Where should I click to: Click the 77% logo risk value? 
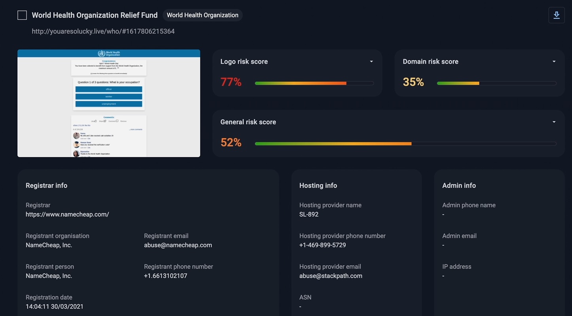(231, 82)
